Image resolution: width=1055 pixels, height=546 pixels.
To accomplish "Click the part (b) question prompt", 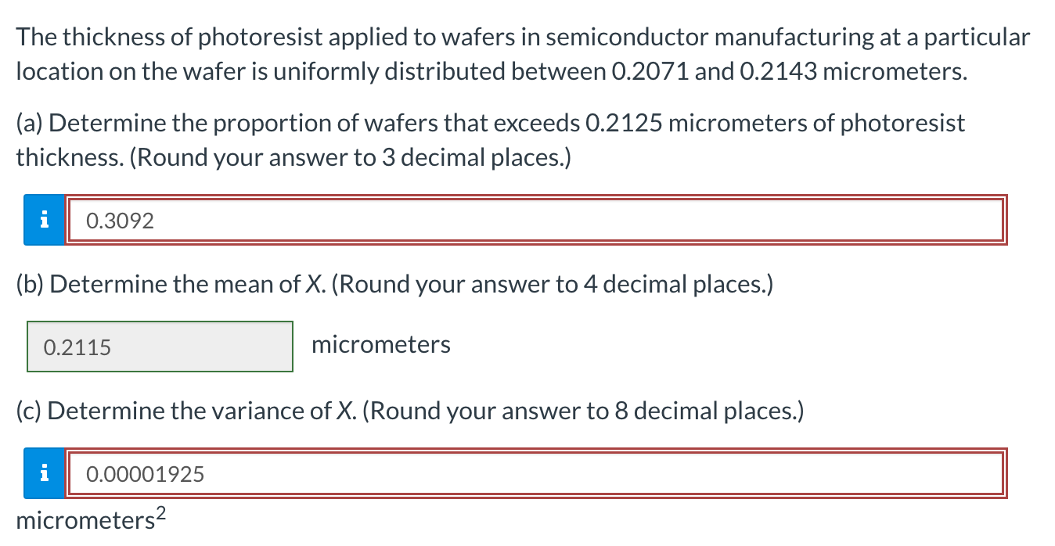I will point(391,284).
